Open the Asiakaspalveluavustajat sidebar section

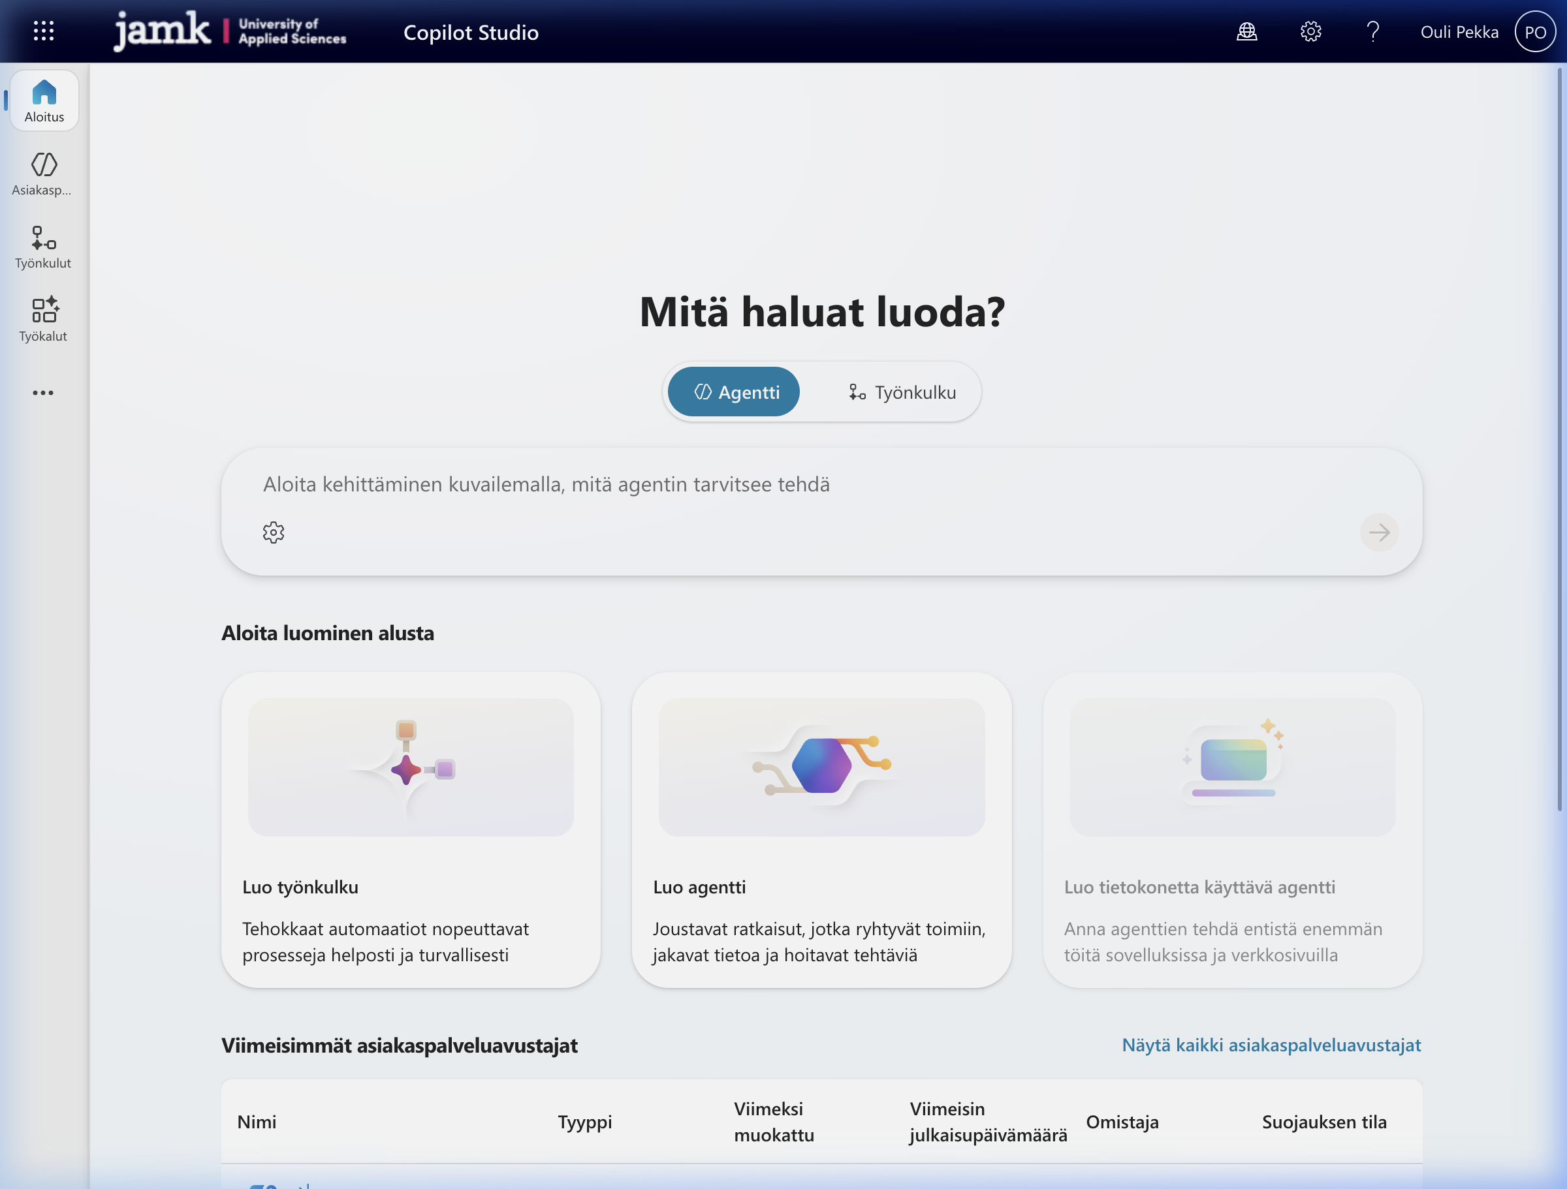coord(44,174)
